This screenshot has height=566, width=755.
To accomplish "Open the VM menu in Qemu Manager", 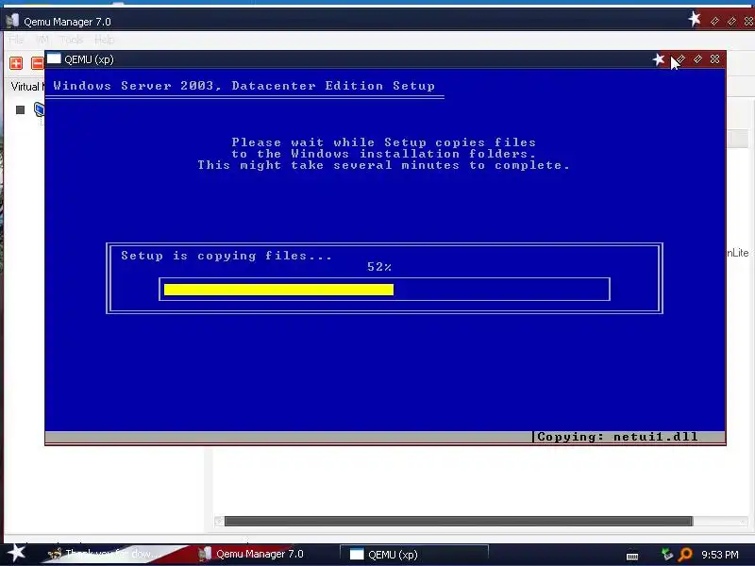I will coord(42,40).
